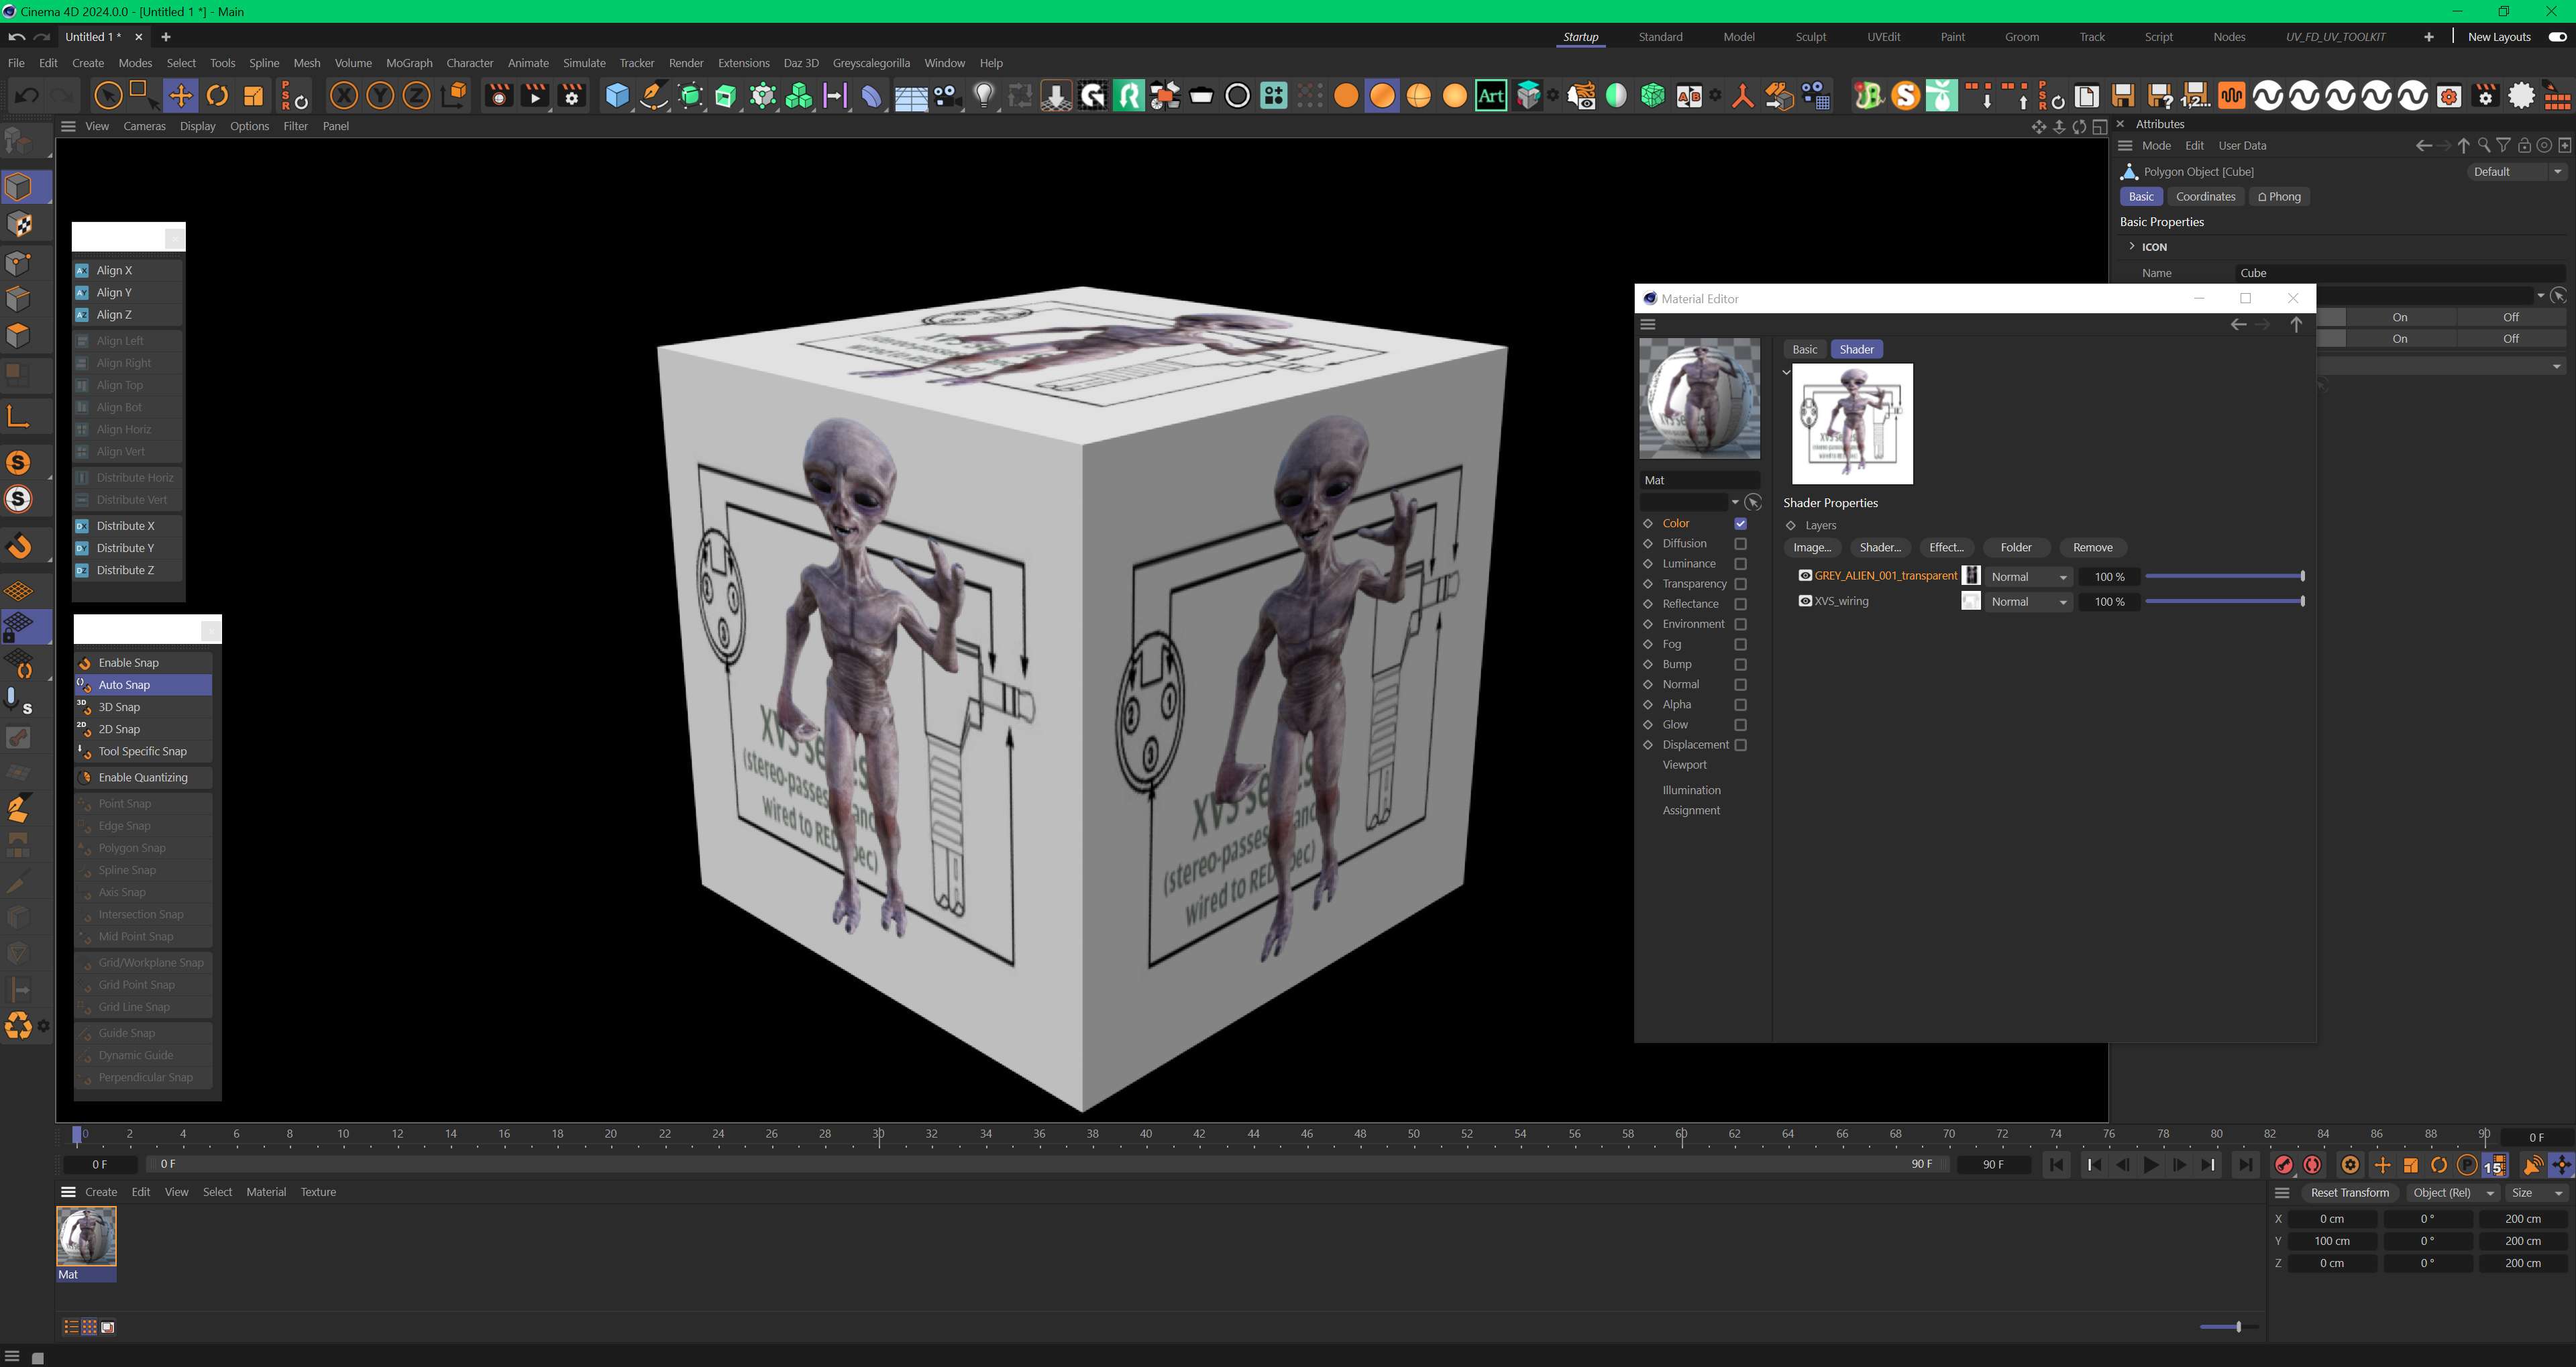Click the Autokeying icon in timeline
Image resolution: width=2576 pixels, height=1367 pixels.
pos(2312,1164)
